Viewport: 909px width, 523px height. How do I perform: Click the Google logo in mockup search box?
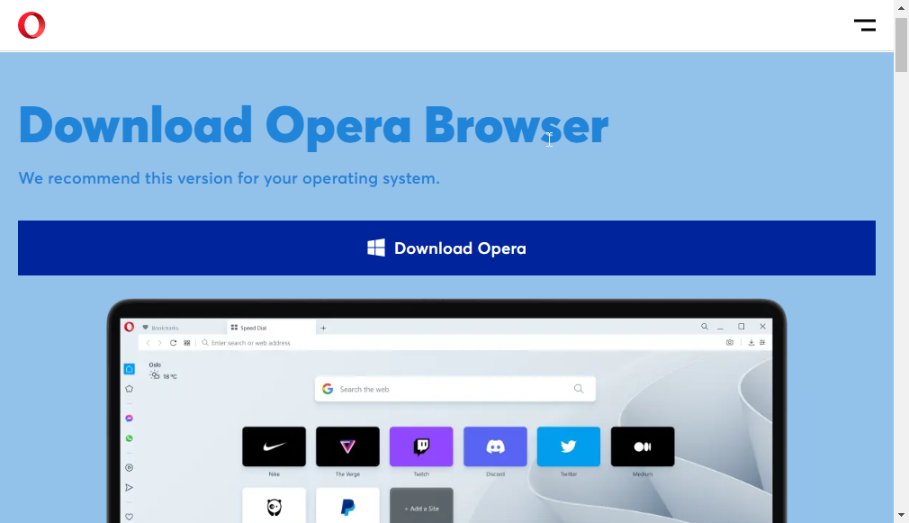328,389
